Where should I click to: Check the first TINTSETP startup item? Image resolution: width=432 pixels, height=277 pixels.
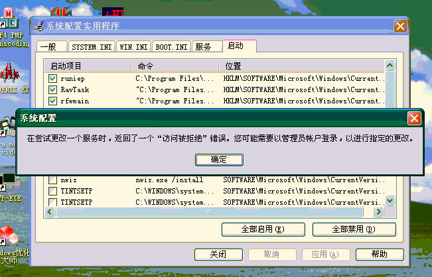click(x=52, y=191)
